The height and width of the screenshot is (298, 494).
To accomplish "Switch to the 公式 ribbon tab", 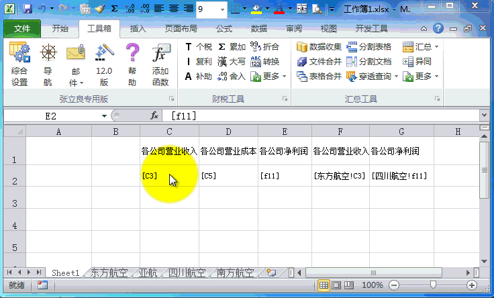I will coord(224,29).
